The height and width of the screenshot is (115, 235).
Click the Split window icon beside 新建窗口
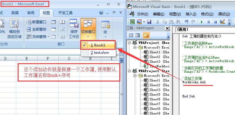point(53,22)
